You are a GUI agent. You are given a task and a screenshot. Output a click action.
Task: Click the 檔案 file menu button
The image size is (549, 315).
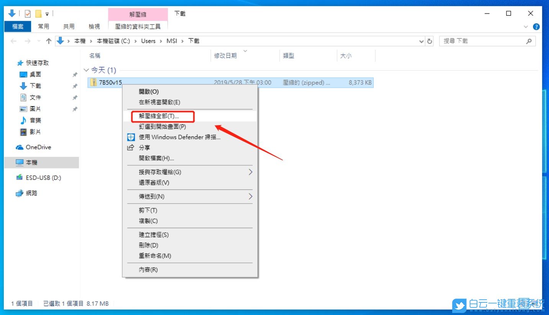point(18,26)
